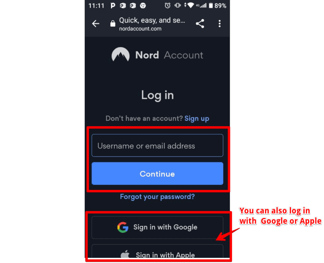Viewport: 324px width, 263px height.
Task: Tap the alarm clock status icon
Action: tap(167, 5)
